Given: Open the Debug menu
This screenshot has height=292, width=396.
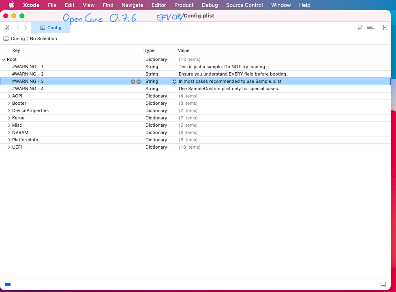Looking at the screenshot, I should [x=210, y=5].
